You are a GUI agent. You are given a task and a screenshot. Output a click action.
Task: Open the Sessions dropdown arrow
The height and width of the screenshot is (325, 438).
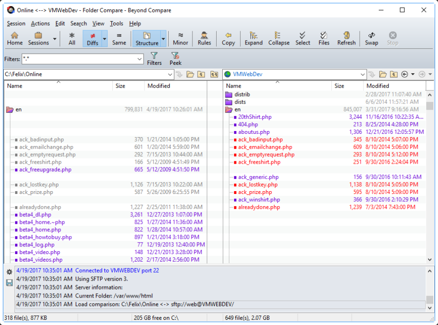55,39
